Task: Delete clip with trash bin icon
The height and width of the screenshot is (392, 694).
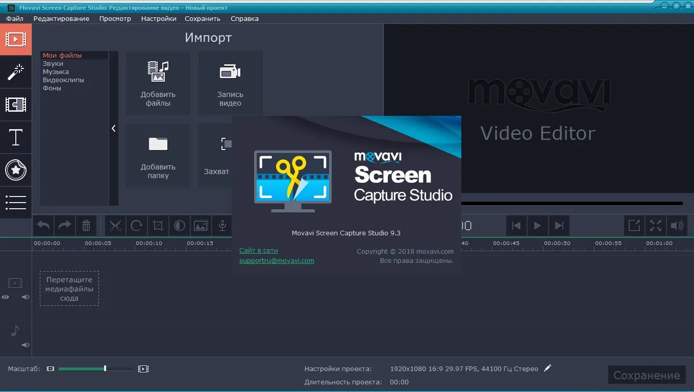Action: (86, 226)
